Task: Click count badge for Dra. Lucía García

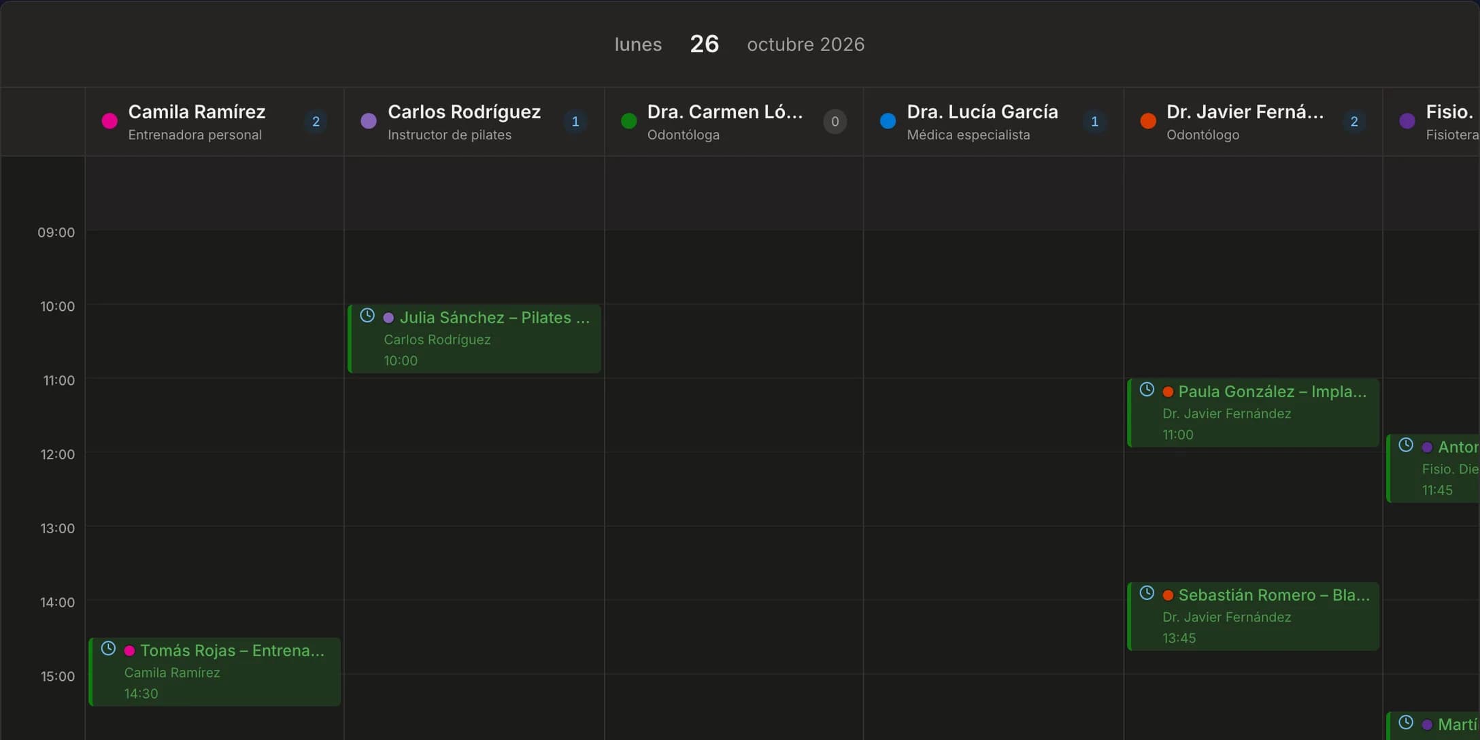Action: 1094,122
